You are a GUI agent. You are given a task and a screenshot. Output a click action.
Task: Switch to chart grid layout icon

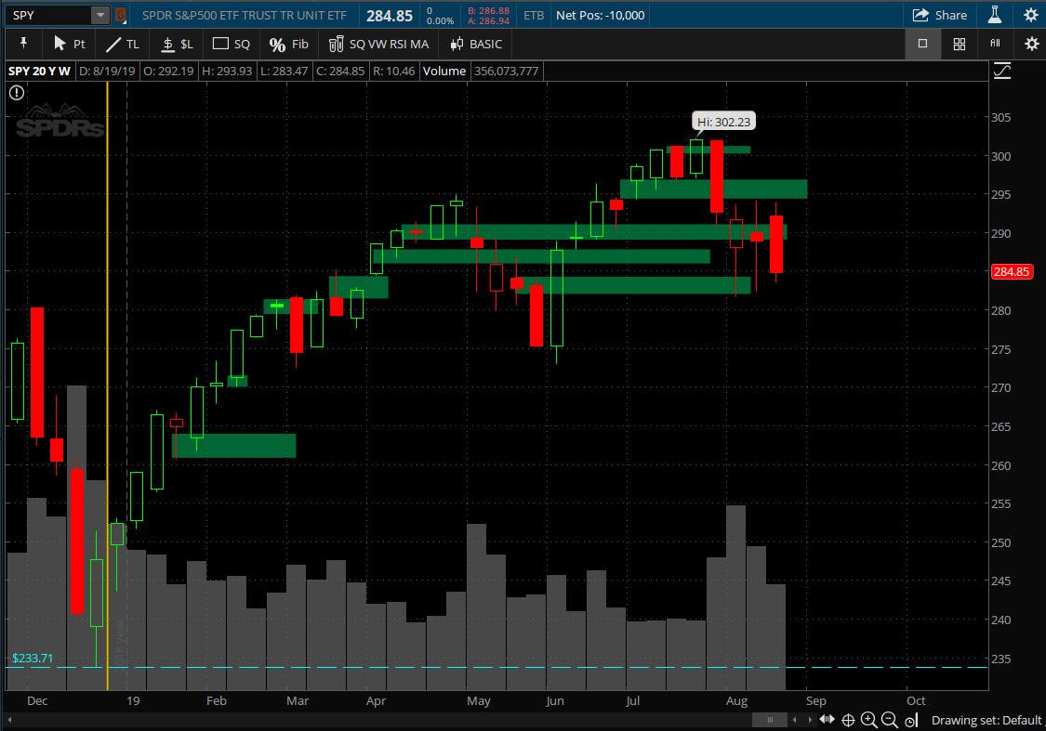point(960,44)
